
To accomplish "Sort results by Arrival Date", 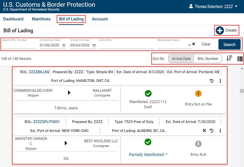I will click(x=181, y=59).
